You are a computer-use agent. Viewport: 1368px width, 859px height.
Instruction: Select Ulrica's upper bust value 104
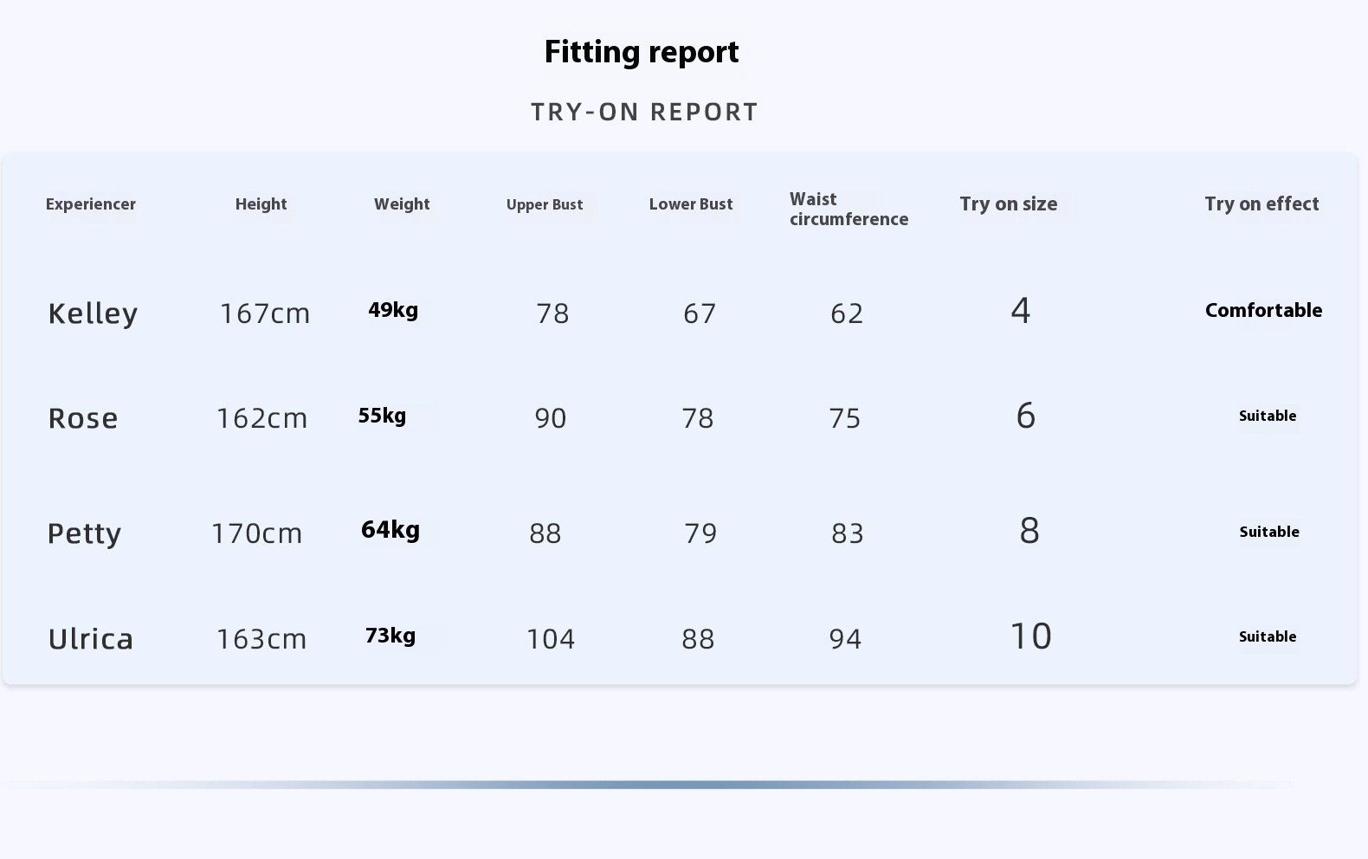(551, 639)
